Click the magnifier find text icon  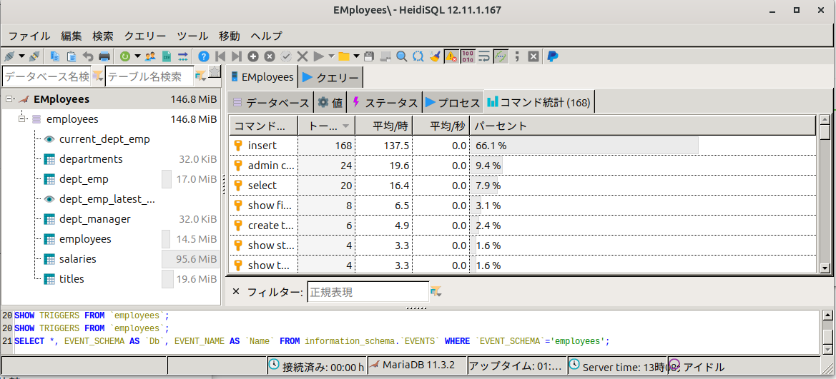pos(401,56)
